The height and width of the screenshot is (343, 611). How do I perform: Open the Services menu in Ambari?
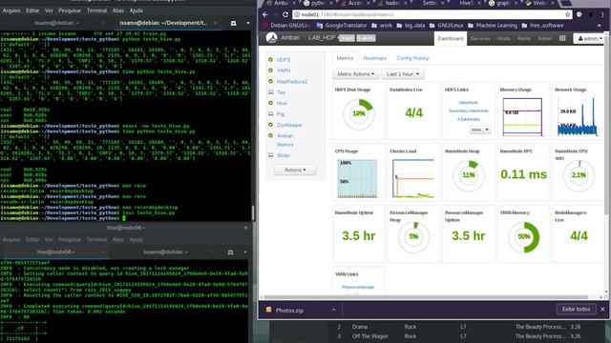pos(480,38)
